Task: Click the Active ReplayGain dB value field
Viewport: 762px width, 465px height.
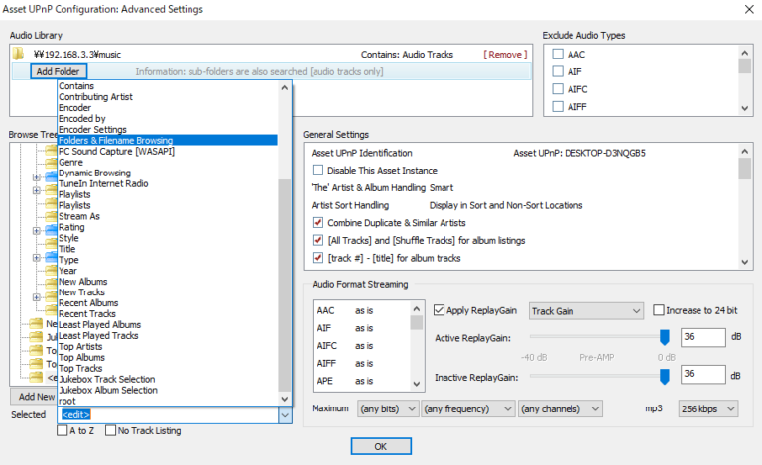Action: click(x=703, y=337)
